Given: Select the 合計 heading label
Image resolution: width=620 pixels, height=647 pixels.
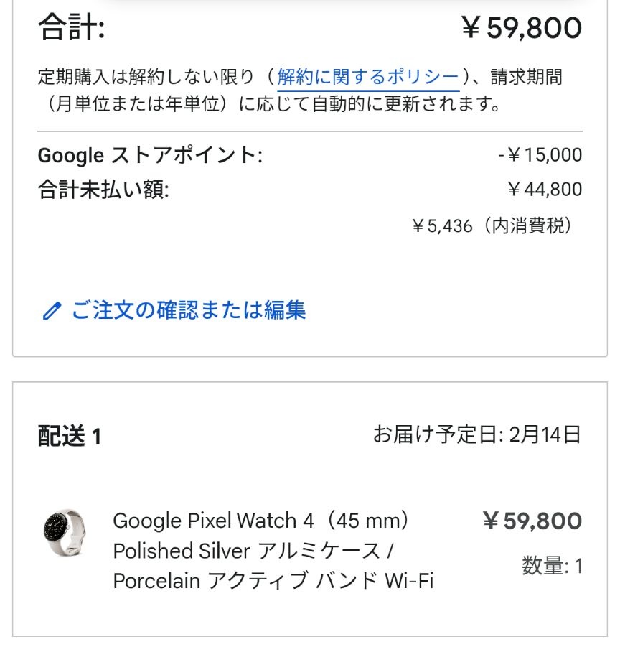Looking at the screenshot, I should click(x=72, y=29).
